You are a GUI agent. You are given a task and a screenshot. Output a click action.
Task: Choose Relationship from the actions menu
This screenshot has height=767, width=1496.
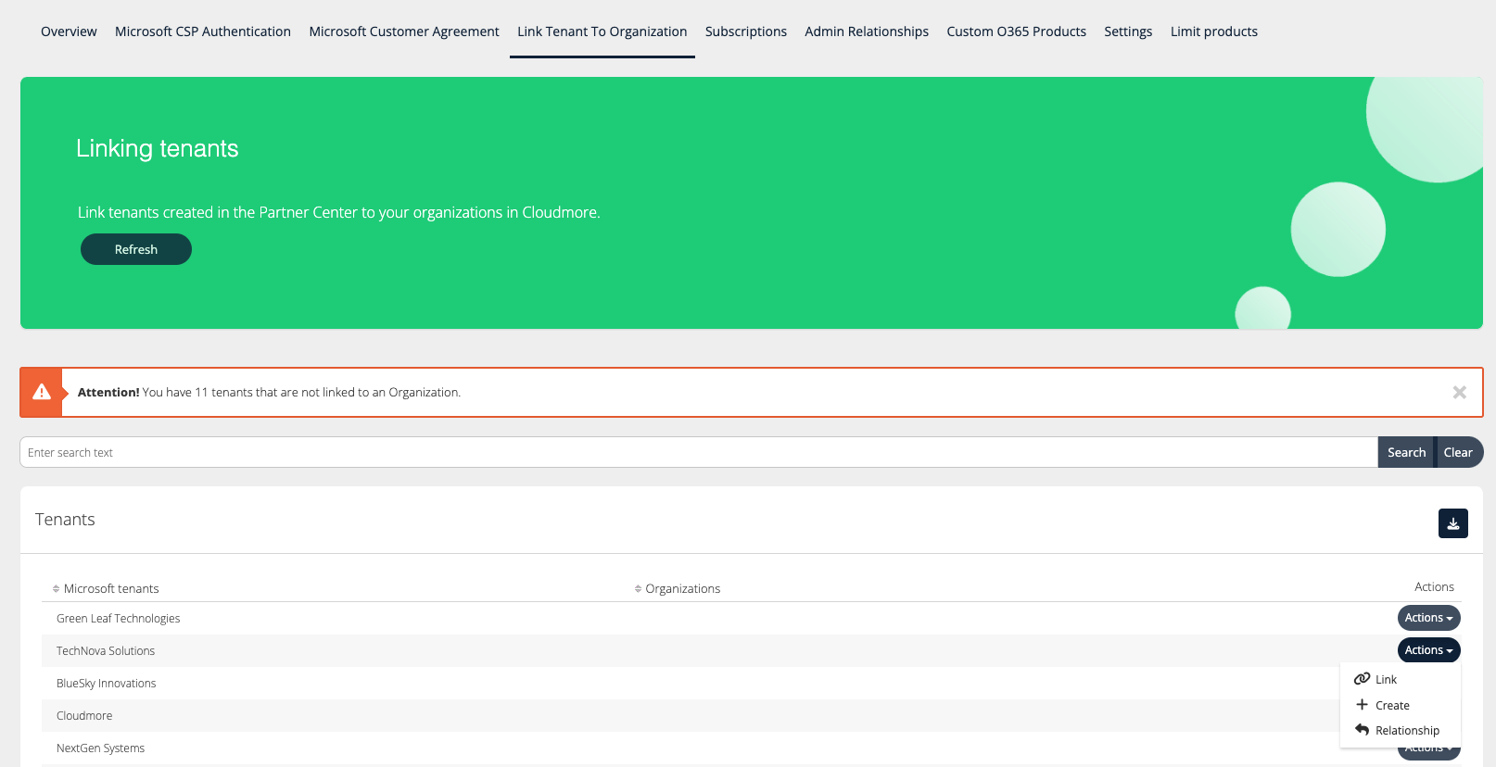(x=1406, y=730)
